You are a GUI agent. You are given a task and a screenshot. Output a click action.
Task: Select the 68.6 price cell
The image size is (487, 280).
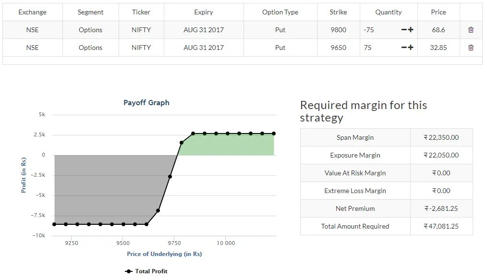pos(438,30)
